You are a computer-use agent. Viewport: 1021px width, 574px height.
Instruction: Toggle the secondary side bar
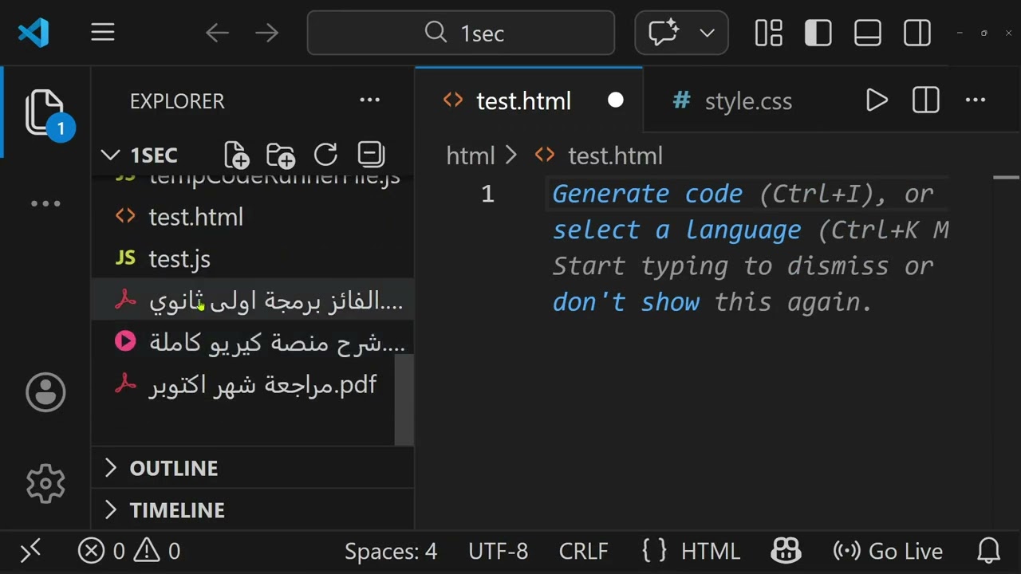coord(917,33)
